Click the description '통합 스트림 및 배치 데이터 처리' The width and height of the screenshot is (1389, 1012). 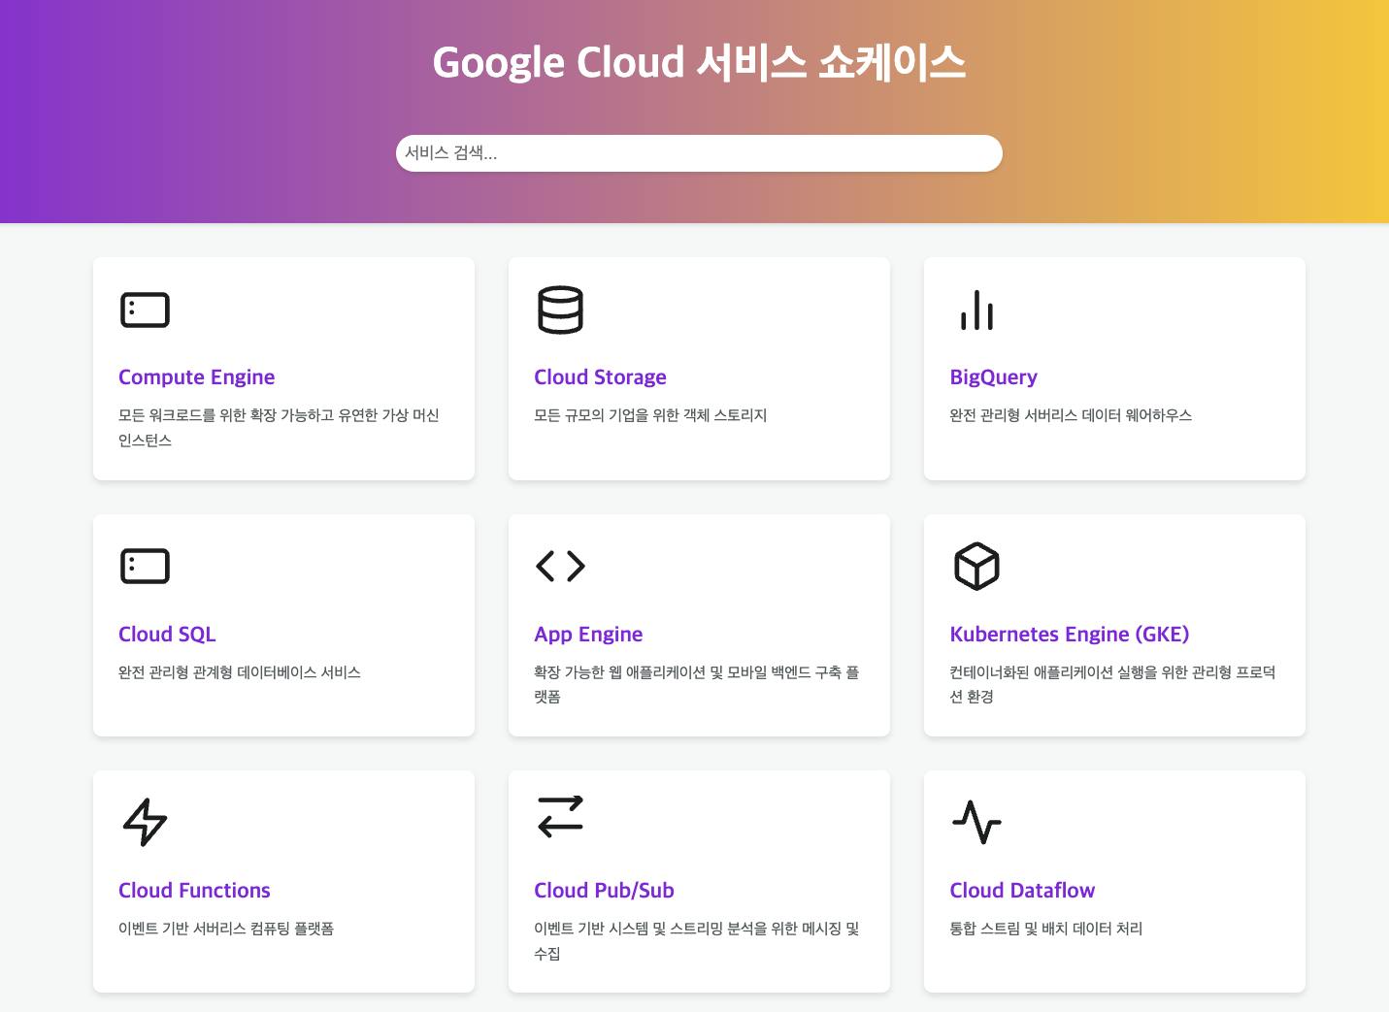[x=1045, y=929]
